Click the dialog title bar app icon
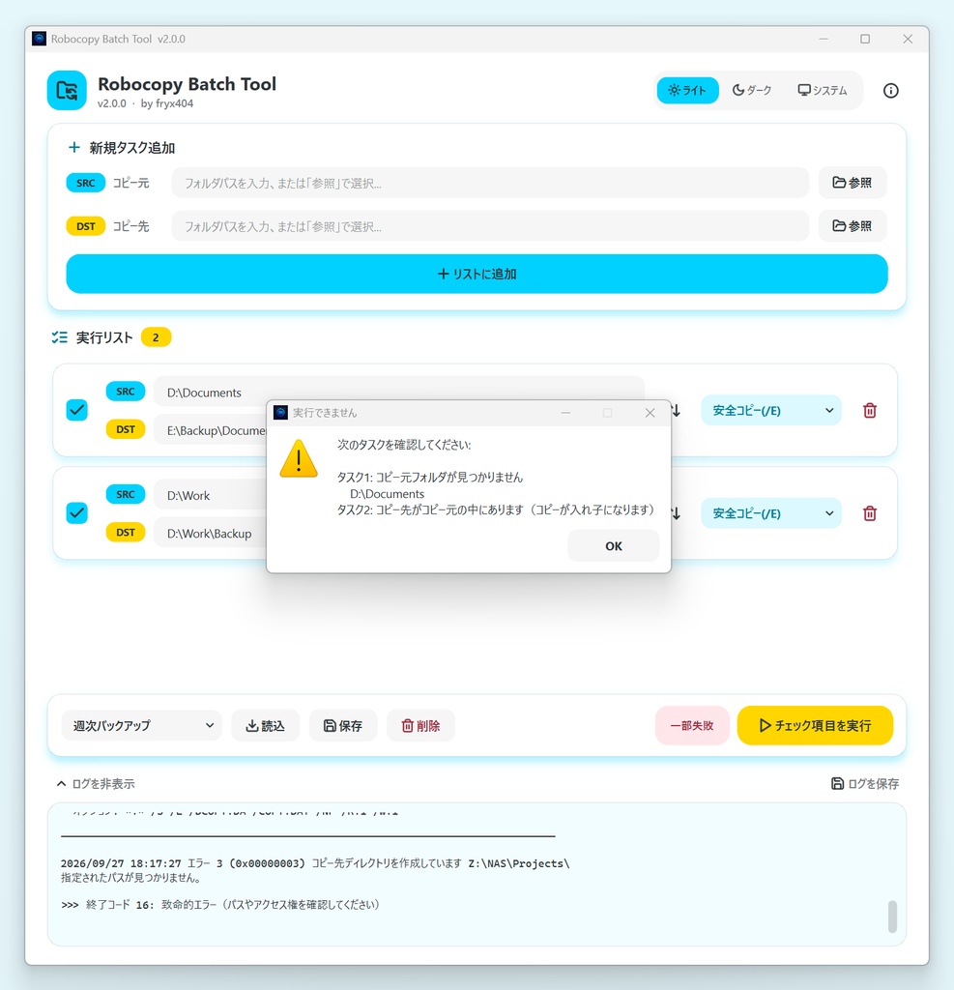Viewport: 954px width, 990px height. pos(281,412)
